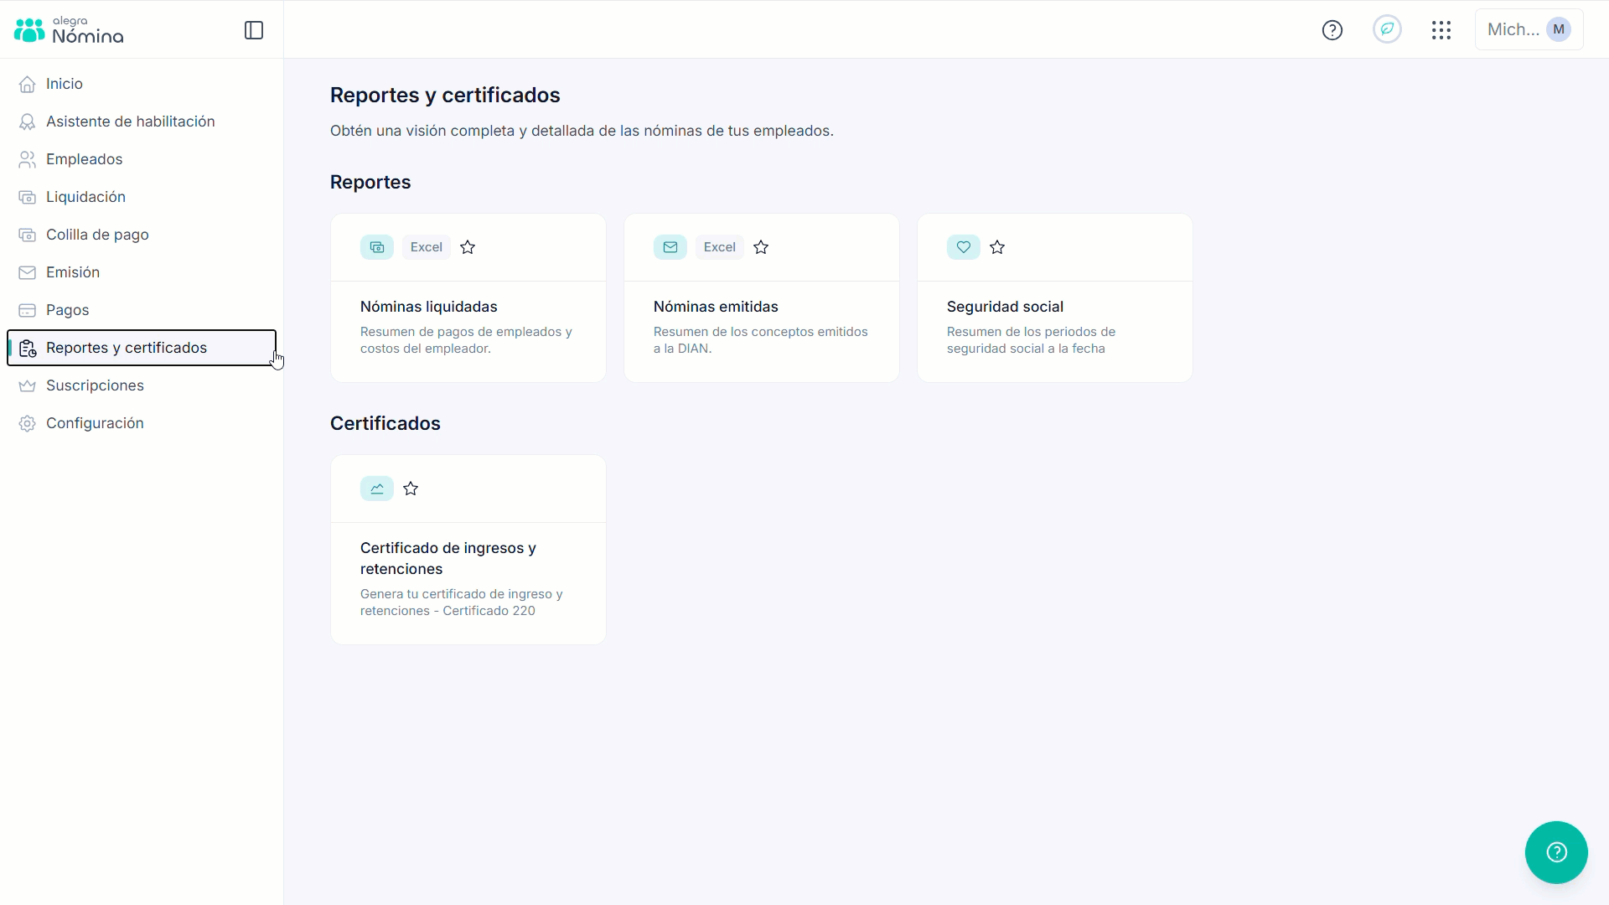Star the Seguridad social report
Image resolution: width=1609 pixels, height=905 pixels.
pos(997,247)
